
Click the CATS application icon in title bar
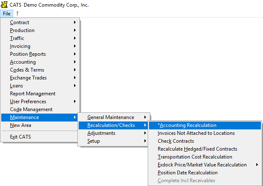click(x=4, y=5)
